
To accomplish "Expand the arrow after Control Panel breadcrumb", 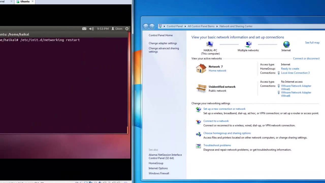I will pyautogui.click(x=185, y=26).
